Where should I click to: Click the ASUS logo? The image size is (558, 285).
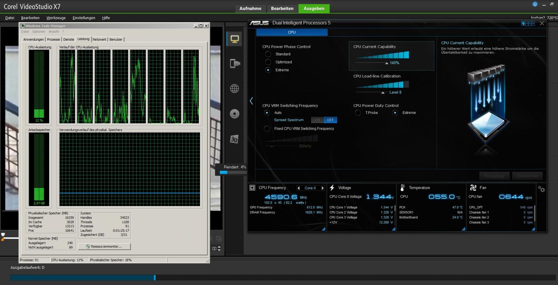259,23
